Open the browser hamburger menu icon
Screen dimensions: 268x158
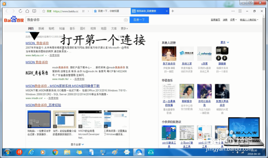(240, 11)
